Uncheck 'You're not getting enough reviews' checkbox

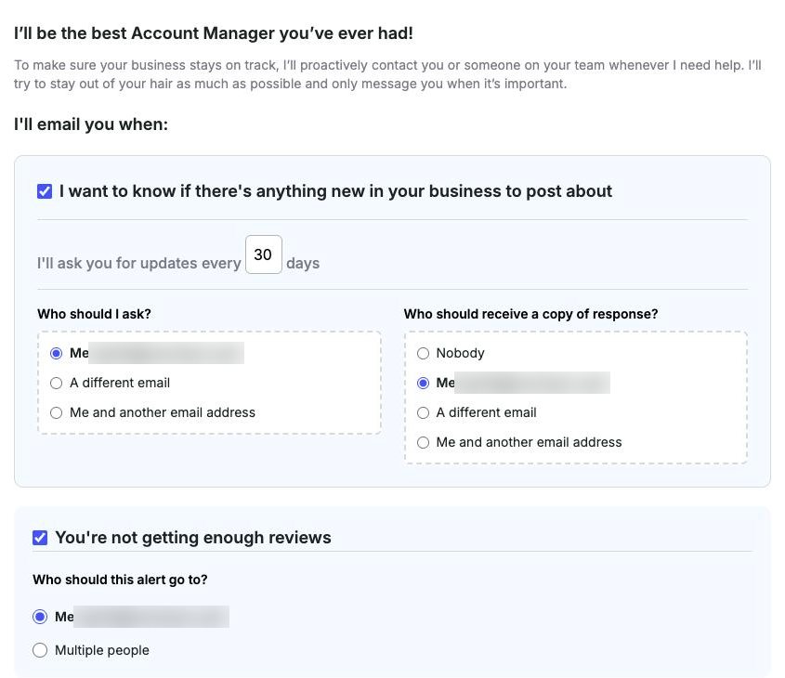click(40, 538)
